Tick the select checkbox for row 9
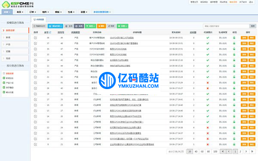This screenshot has width=258, height=161. [x=35, y=144]
